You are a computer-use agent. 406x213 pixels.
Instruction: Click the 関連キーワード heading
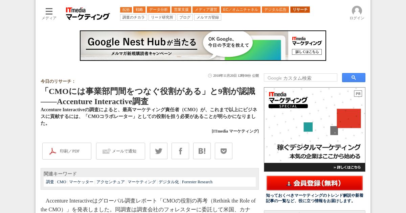tap(60, 174)
